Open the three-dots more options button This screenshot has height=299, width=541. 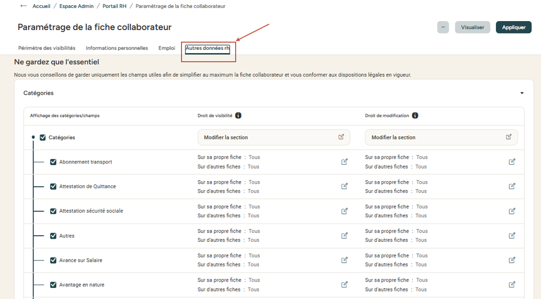(x=443, y=27)
